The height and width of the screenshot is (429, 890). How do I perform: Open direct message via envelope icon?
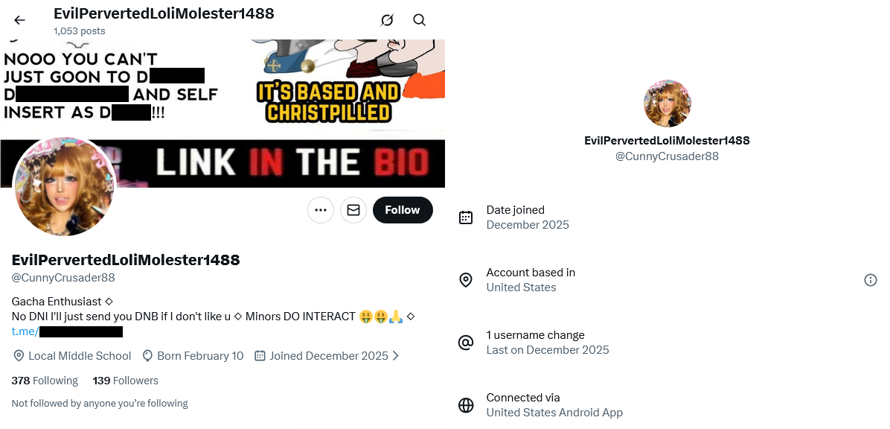click(x=353, y=210)
